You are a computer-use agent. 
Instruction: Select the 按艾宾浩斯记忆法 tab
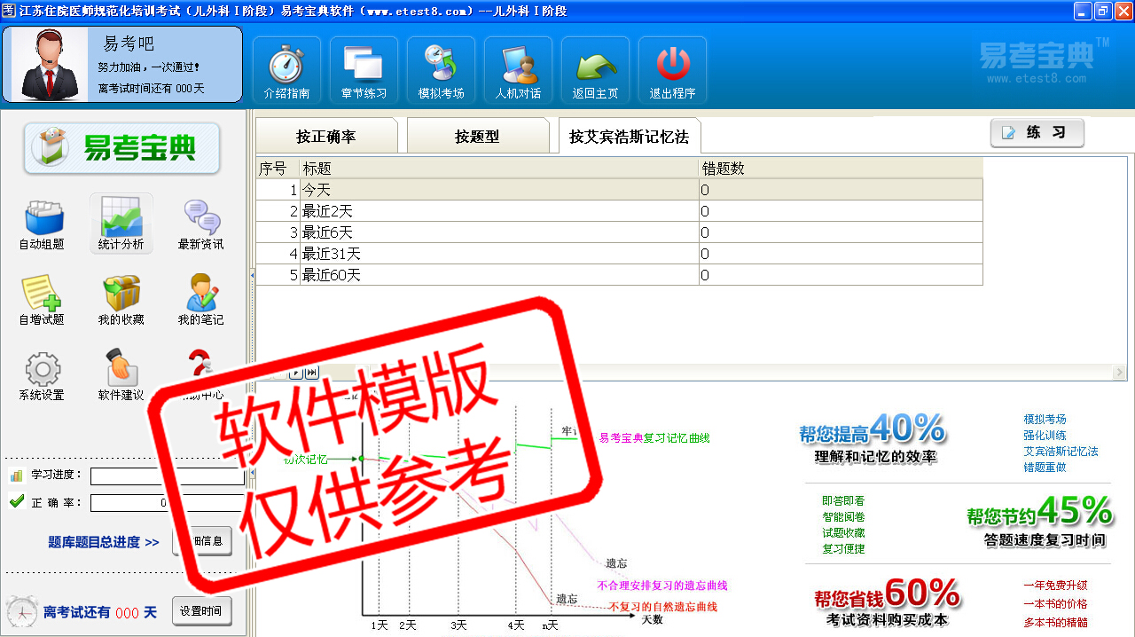click(629, 137)
